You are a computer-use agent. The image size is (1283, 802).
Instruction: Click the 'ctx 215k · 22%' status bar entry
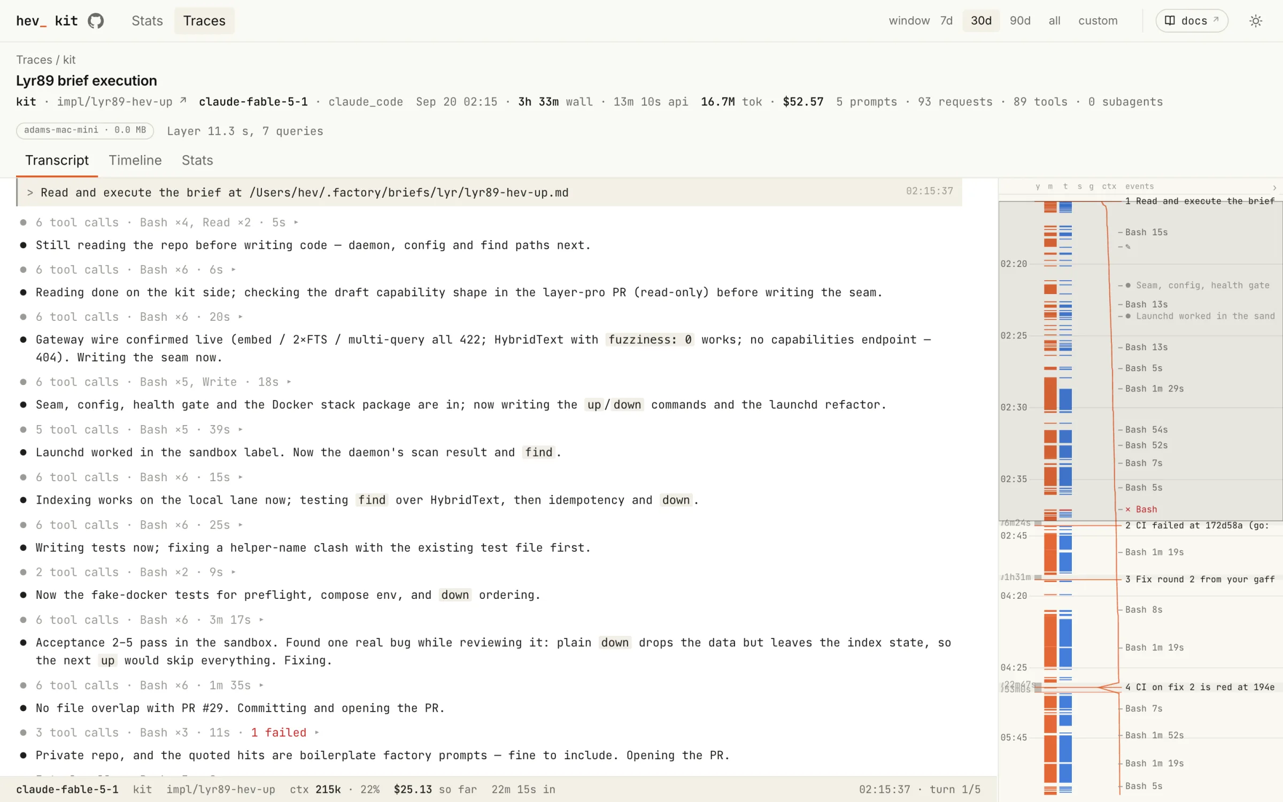pos(335,790)
